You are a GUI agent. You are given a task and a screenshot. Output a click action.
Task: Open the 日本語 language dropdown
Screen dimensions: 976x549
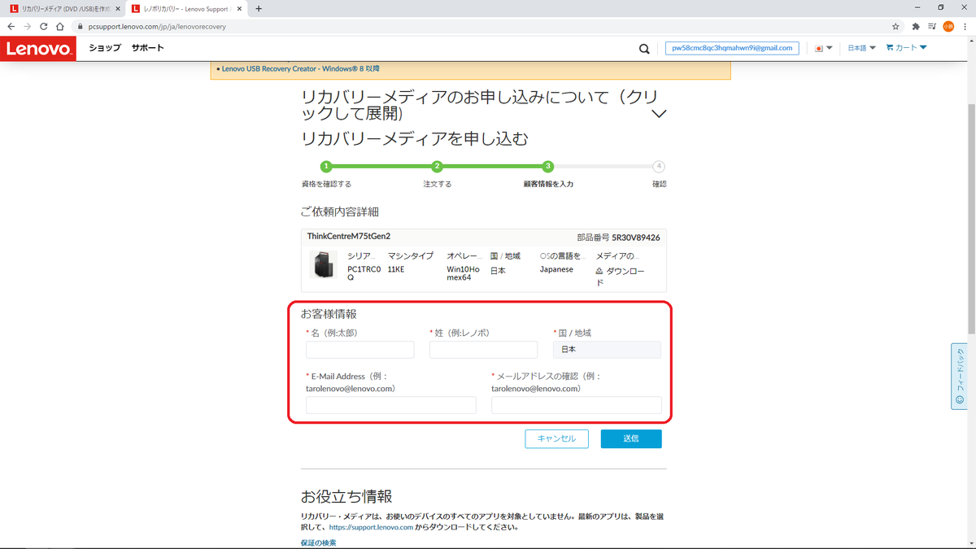(861, 48)
